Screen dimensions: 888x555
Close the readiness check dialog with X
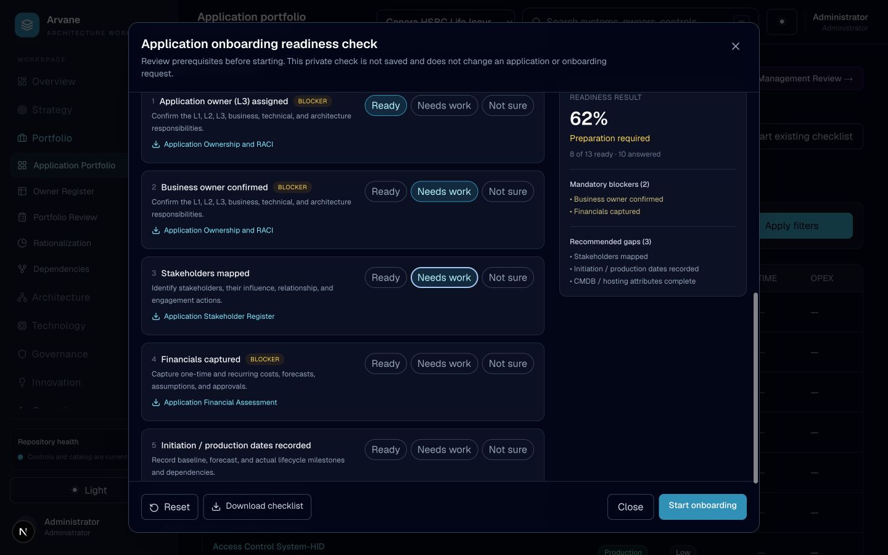(735, 46)
